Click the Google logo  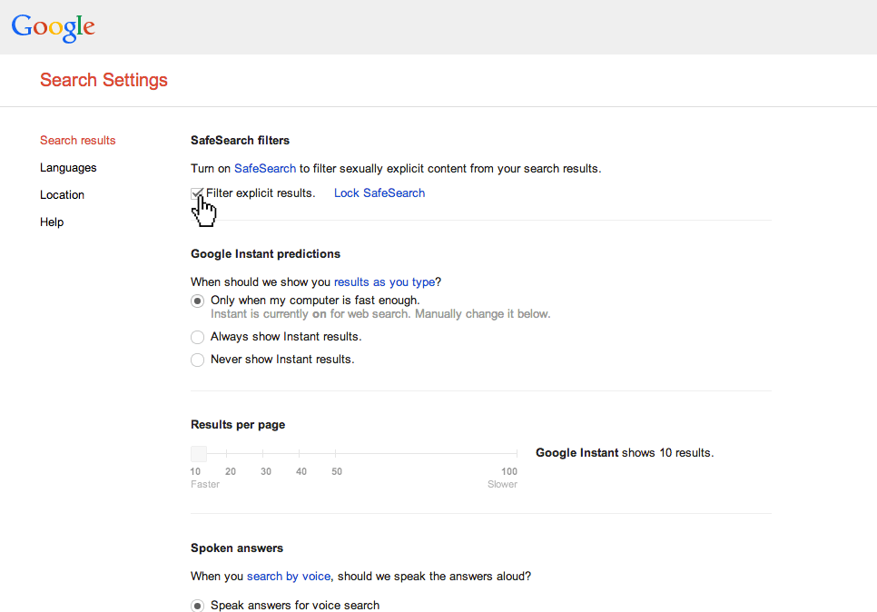(54, 27)
